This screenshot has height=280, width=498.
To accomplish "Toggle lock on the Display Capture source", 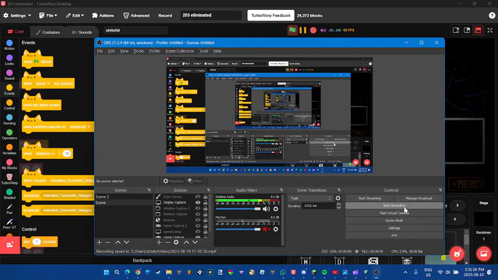I will point(205,203).
